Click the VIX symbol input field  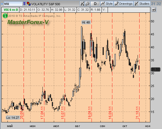[x=13, y=4]
